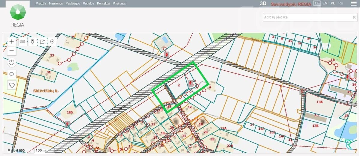Select LT language option
360x156 pixels.
[x=317, y=3]
